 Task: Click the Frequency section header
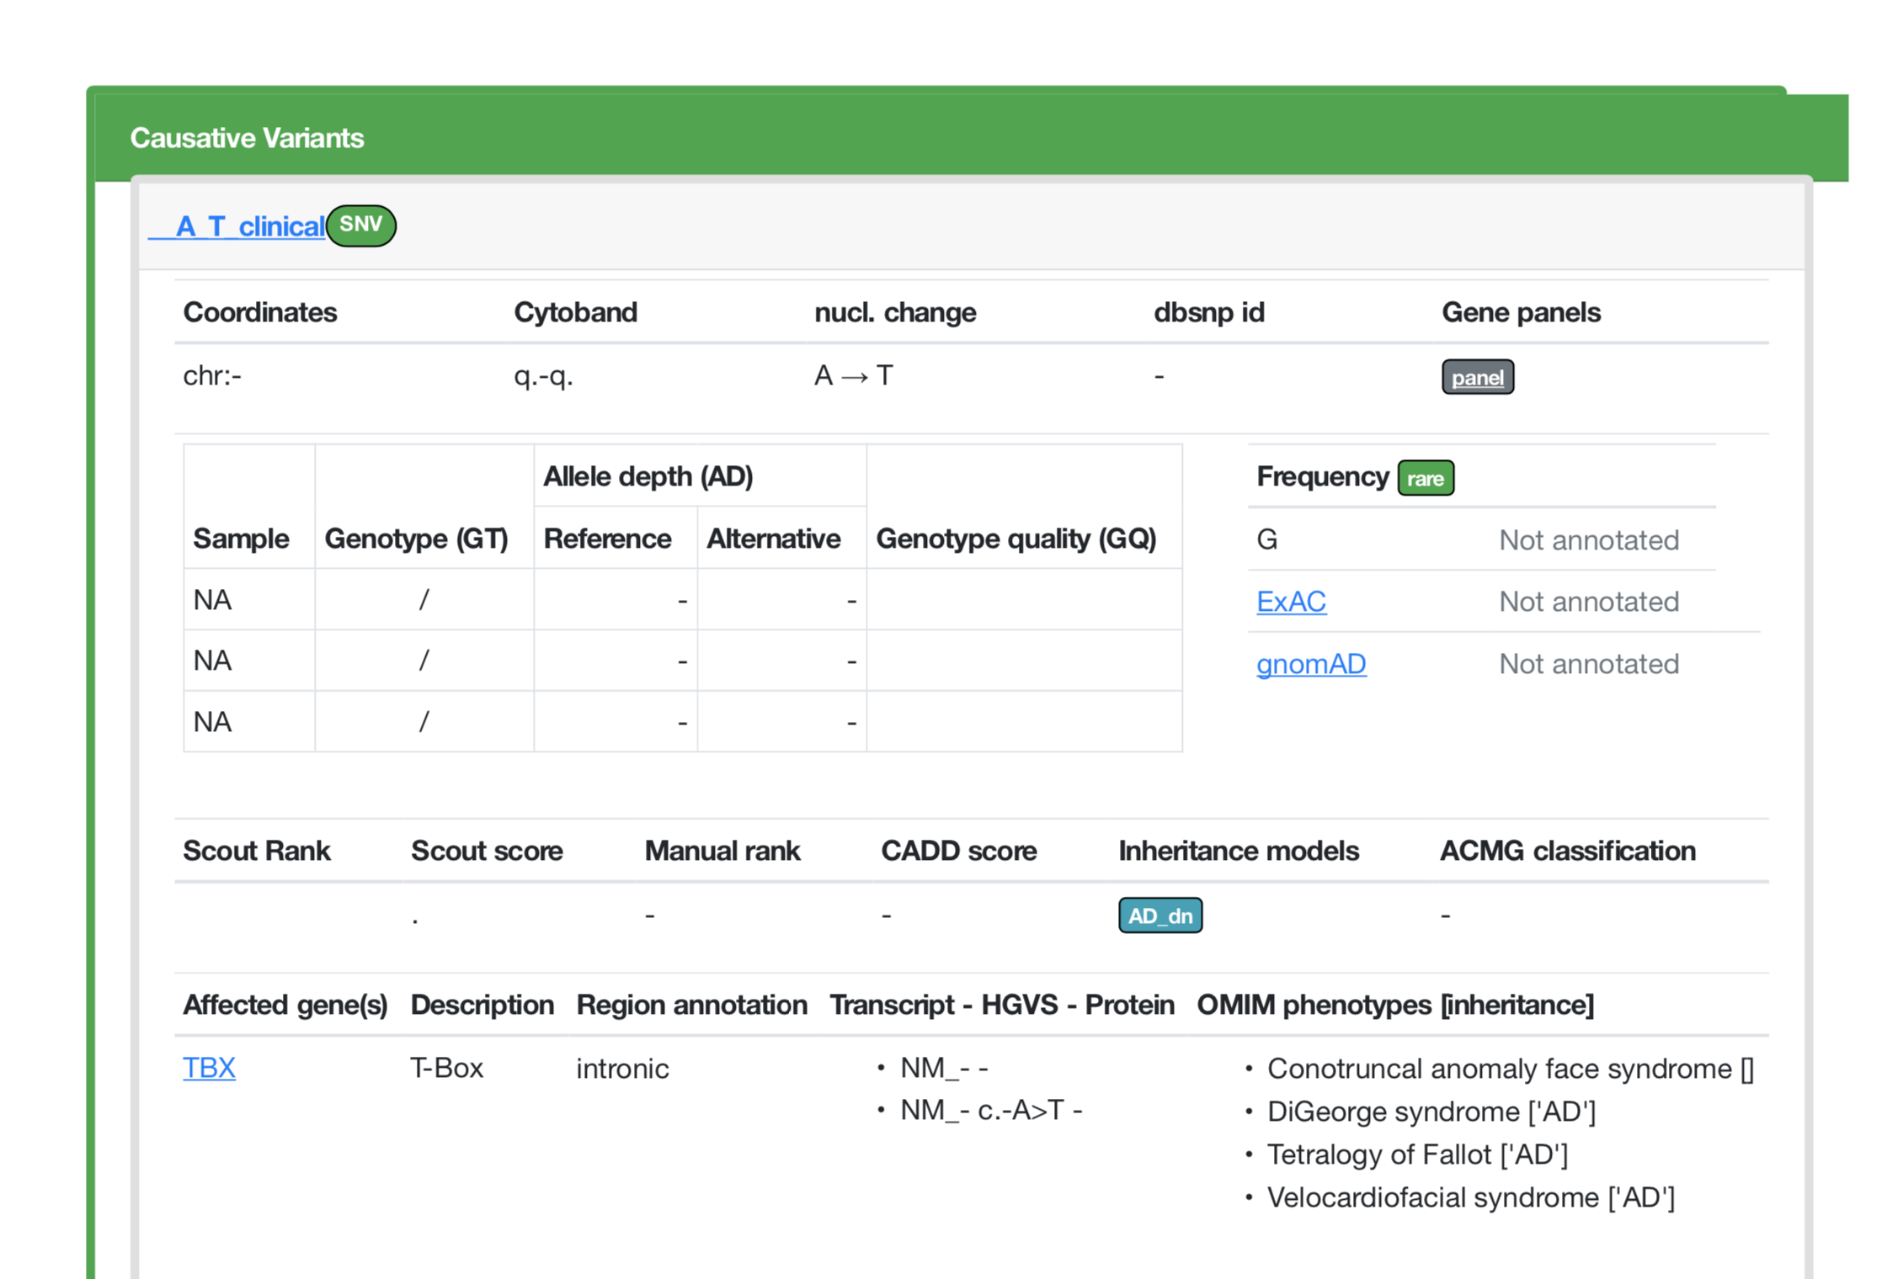[1322, 476]
